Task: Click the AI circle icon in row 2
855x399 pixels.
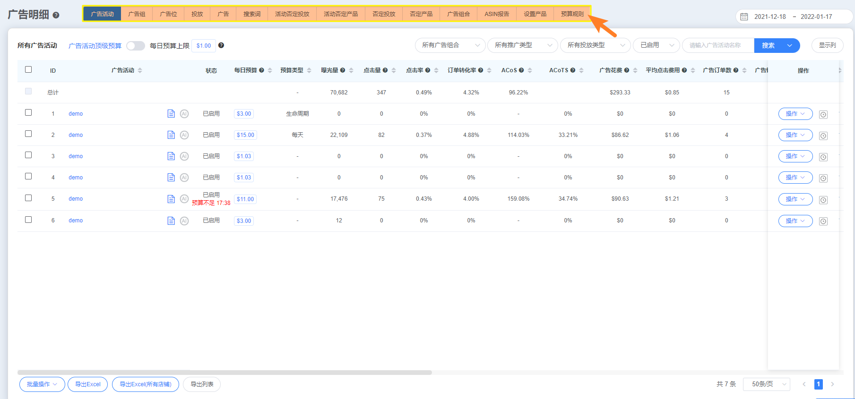Action: 184,135
